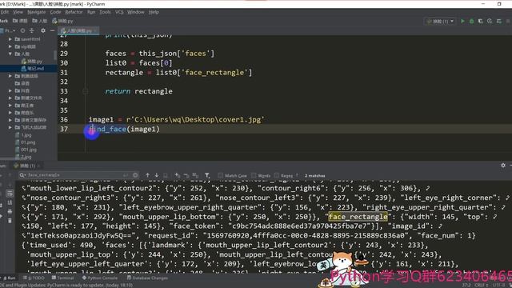This screenshot has height=288, width=512.
Task: Click the Profile icon in run toolbar
Action: 490,21
